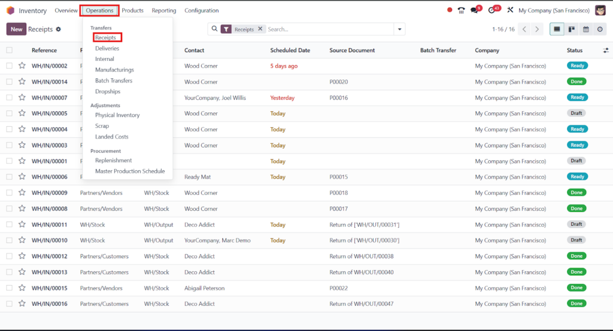Select the WH/IN/00010 row checkbox

(x=10, y=240)
